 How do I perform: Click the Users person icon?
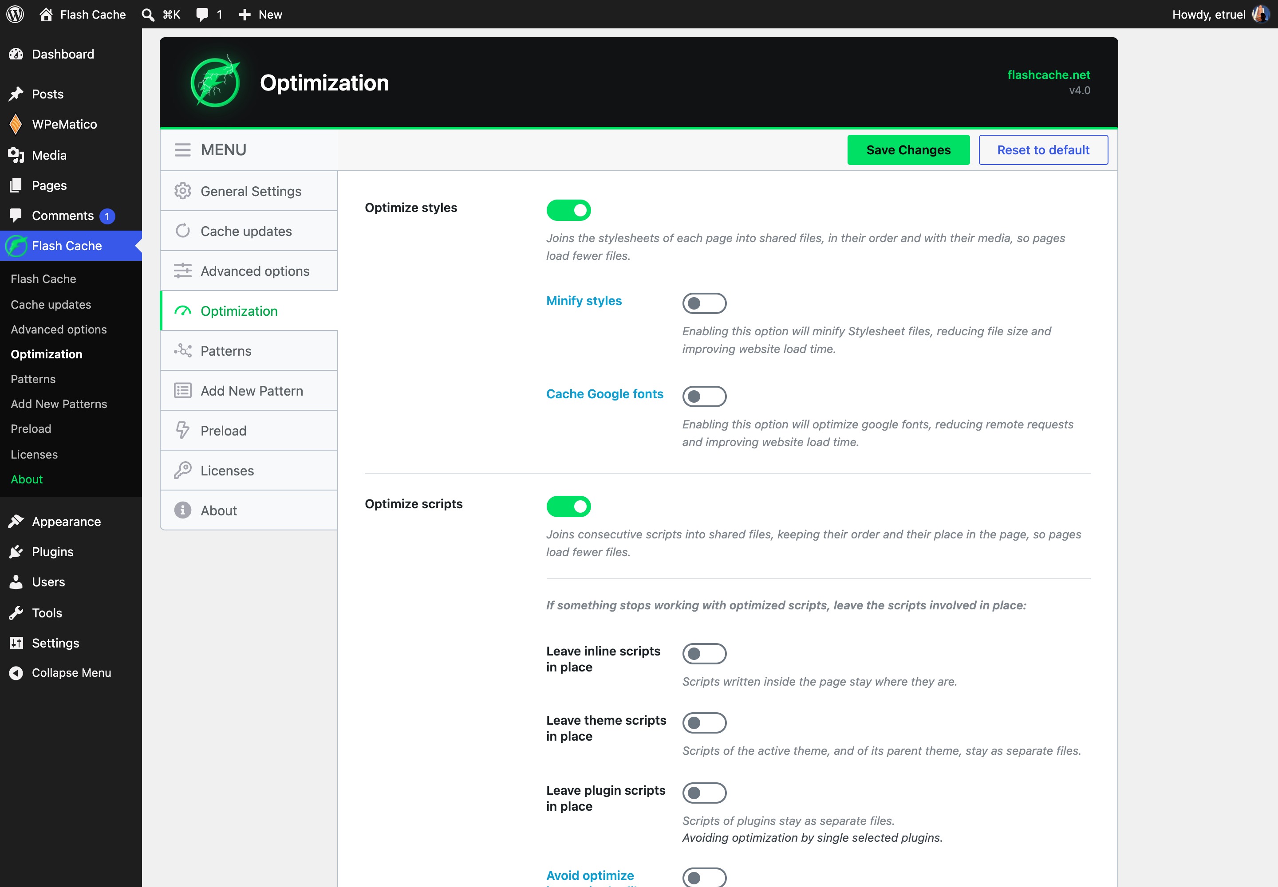16,582
